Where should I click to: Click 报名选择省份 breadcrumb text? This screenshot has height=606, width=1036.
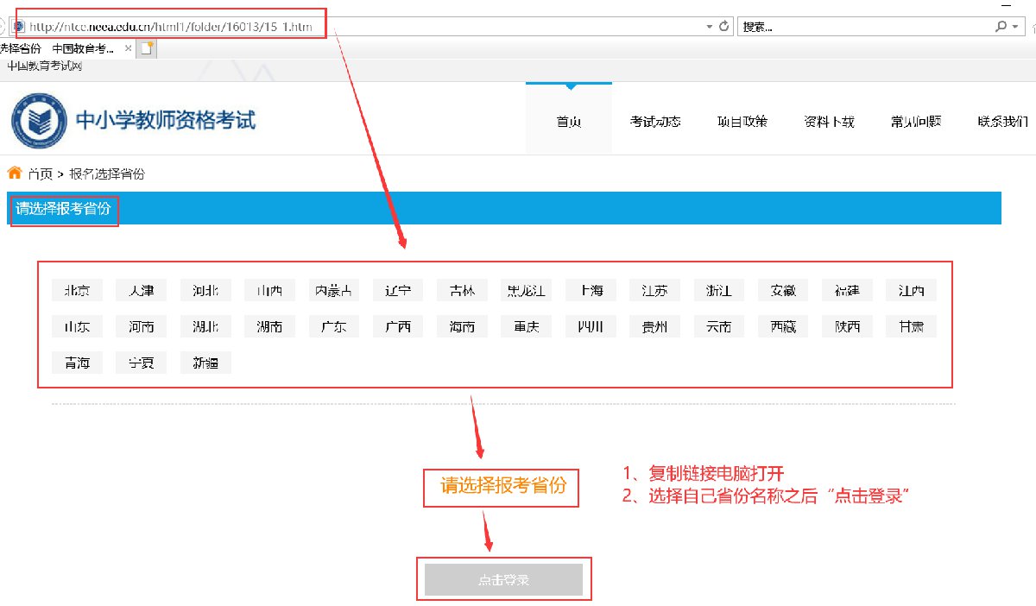tap(107, 174)
